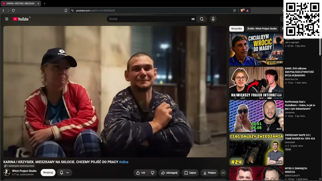Click the Nowy badge under DestruktoR video
This screenshot has width=322, height=181.
click(x=288, y=149)
